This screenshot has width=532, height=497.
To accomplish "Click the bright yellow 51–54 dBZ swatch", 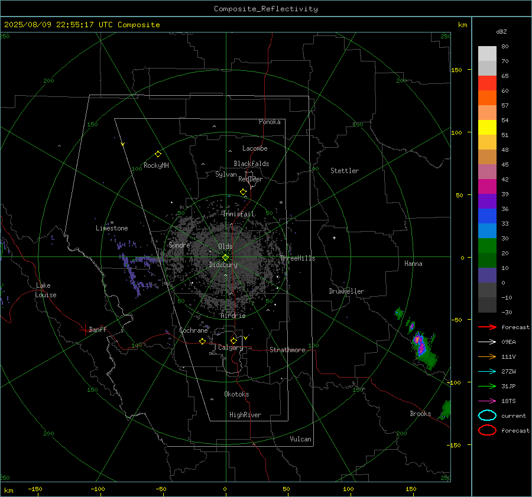I will [487, 127].
